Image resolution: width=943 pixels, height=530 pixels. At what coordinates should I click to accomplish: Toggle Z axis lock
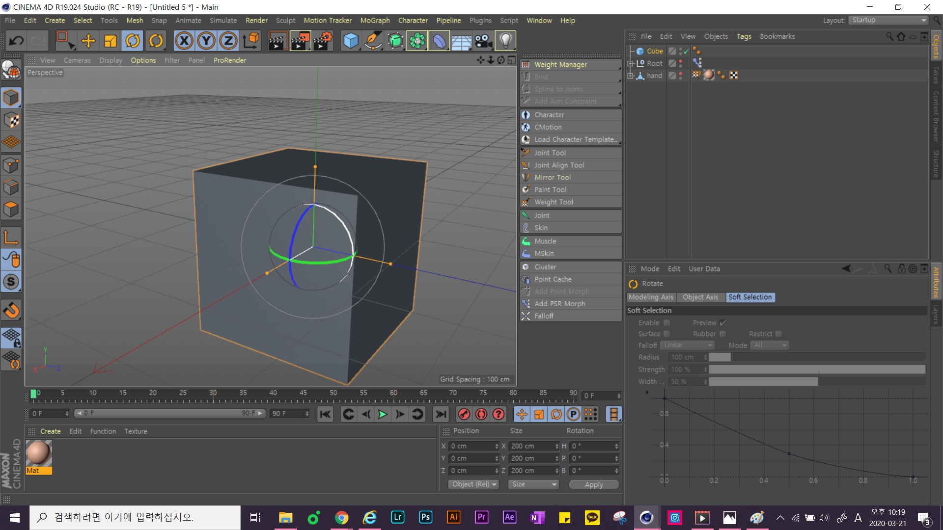tap(228, 41)
